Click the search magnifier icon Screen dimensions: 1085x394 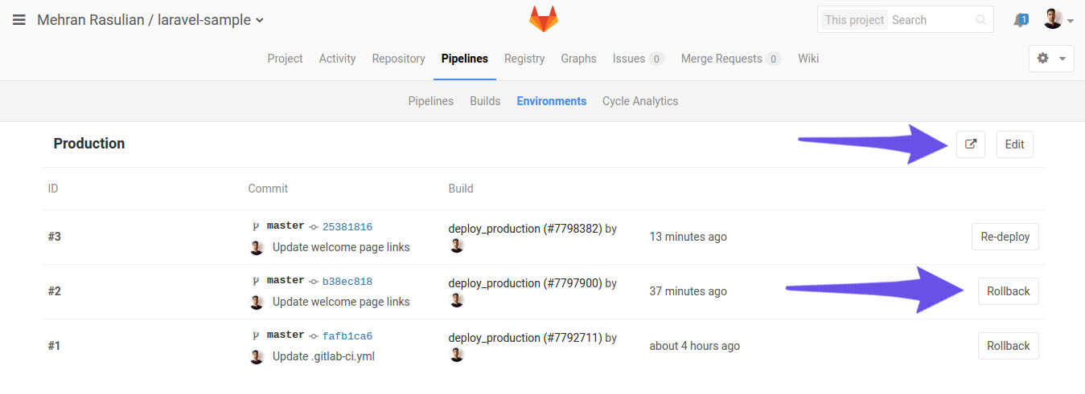980,20
